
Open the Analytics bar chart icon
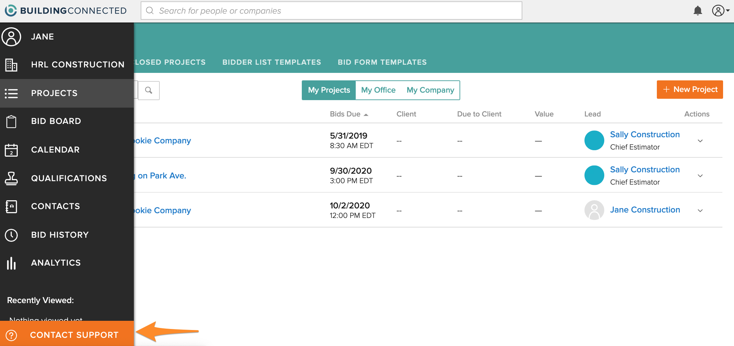[x=11, y=263]
